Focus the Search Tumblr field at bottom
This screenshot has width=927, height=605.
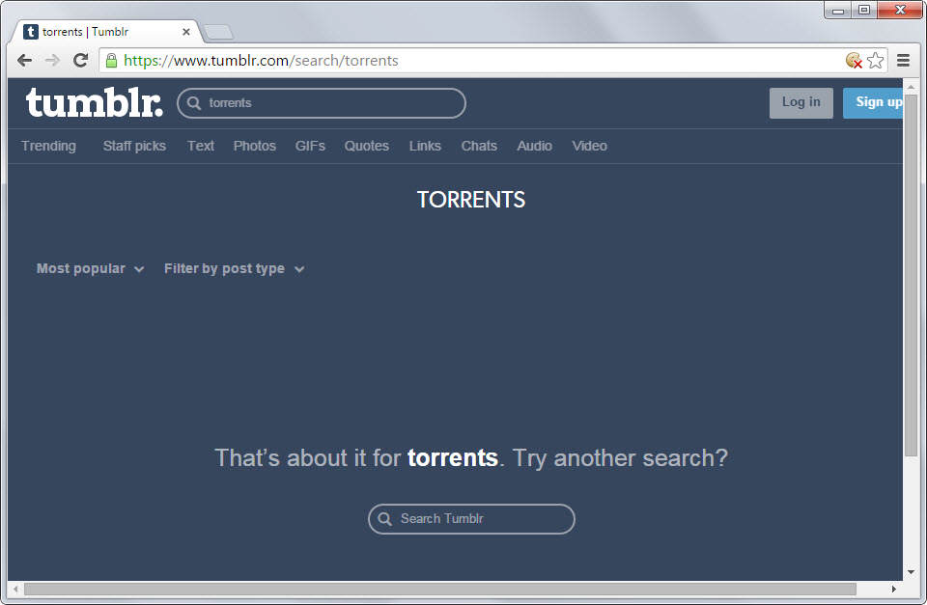coord(471,519)
